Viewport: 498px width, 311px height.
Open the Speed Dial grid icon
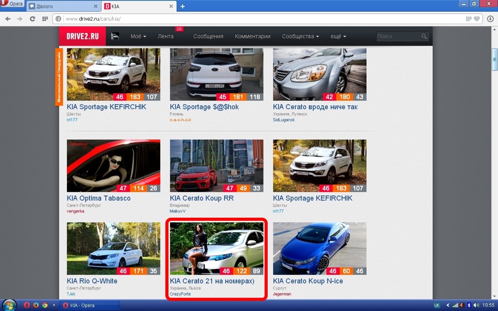[x=45, y=19]
